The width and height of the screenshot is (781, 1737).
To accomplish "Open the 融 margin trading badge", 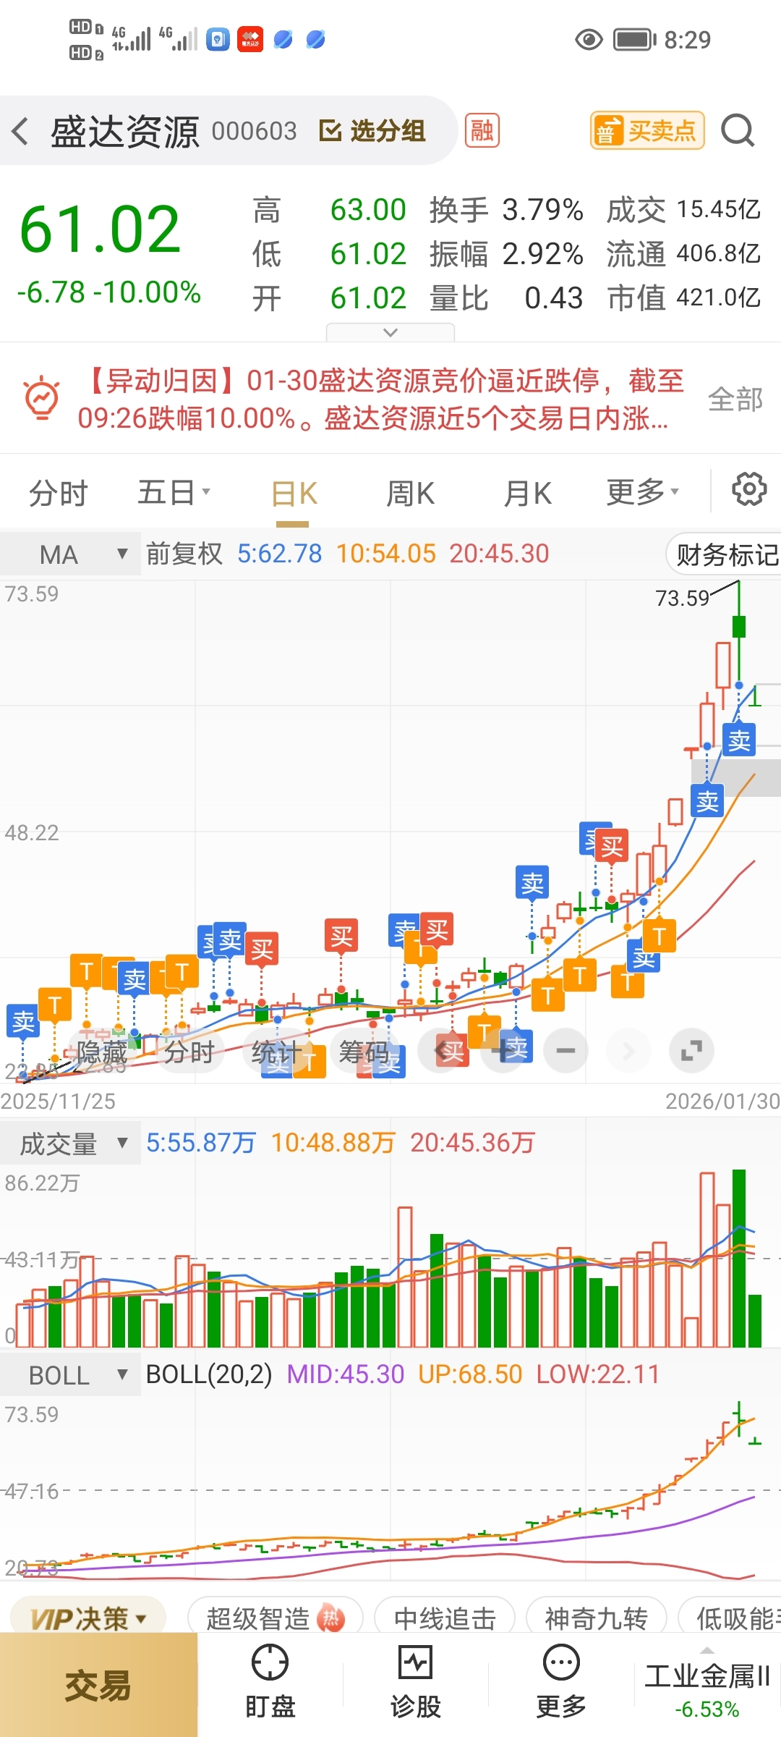I will coord(482,131).
